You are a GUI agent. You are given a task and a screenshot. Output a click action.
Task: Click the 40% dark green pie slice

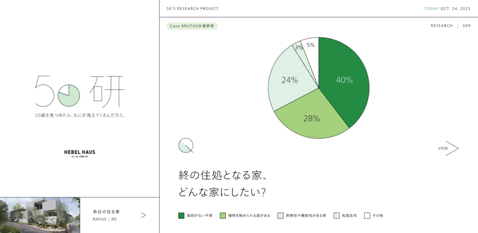(344, 80)
